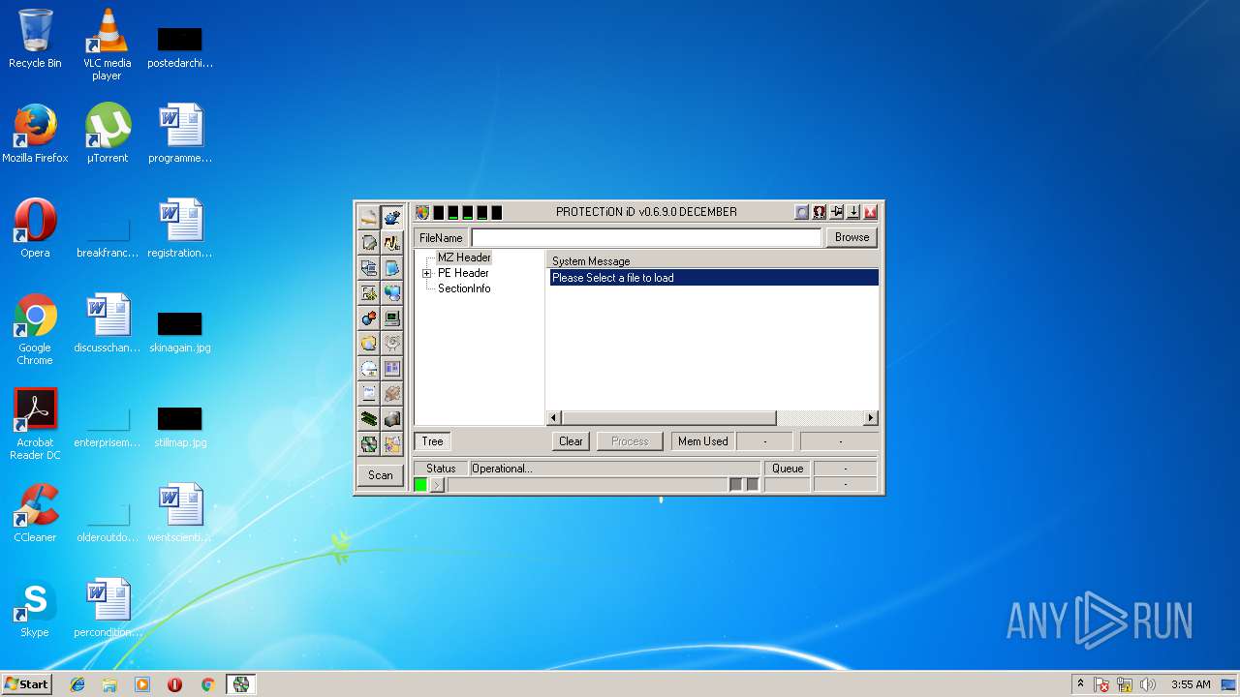Click the Mem Used button

click(703, 441)
